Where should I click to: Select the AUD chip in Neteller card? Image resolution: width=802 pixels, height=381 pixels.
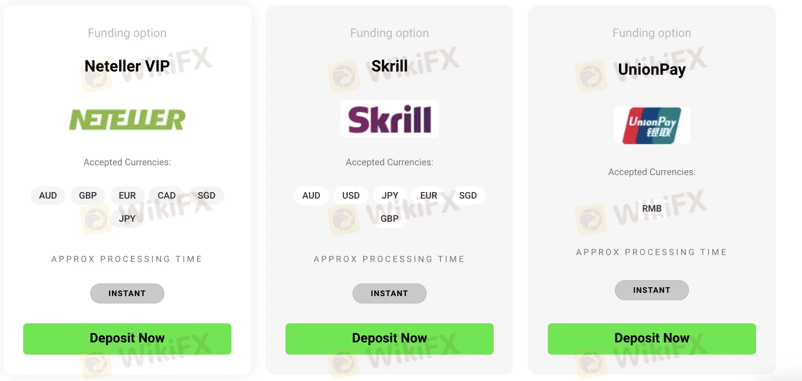coord(48,195)
